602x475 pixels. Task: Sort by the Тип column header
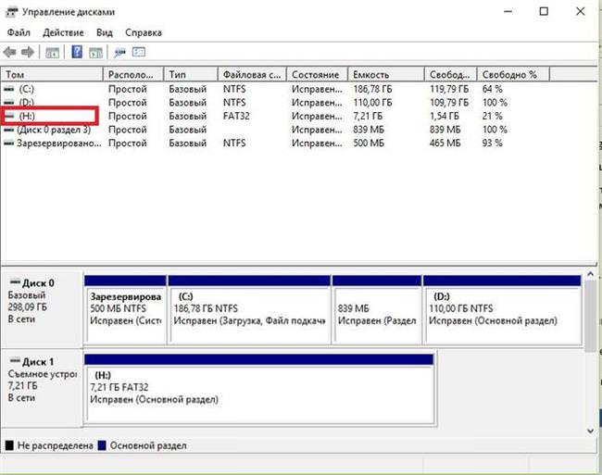[x=191, y=74]
